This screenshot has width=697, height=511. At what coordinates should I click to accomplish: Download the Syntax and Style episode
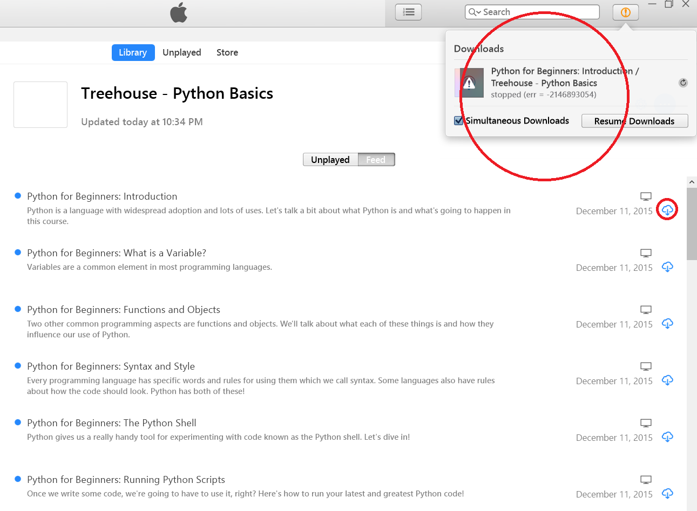tap(667, 380)
